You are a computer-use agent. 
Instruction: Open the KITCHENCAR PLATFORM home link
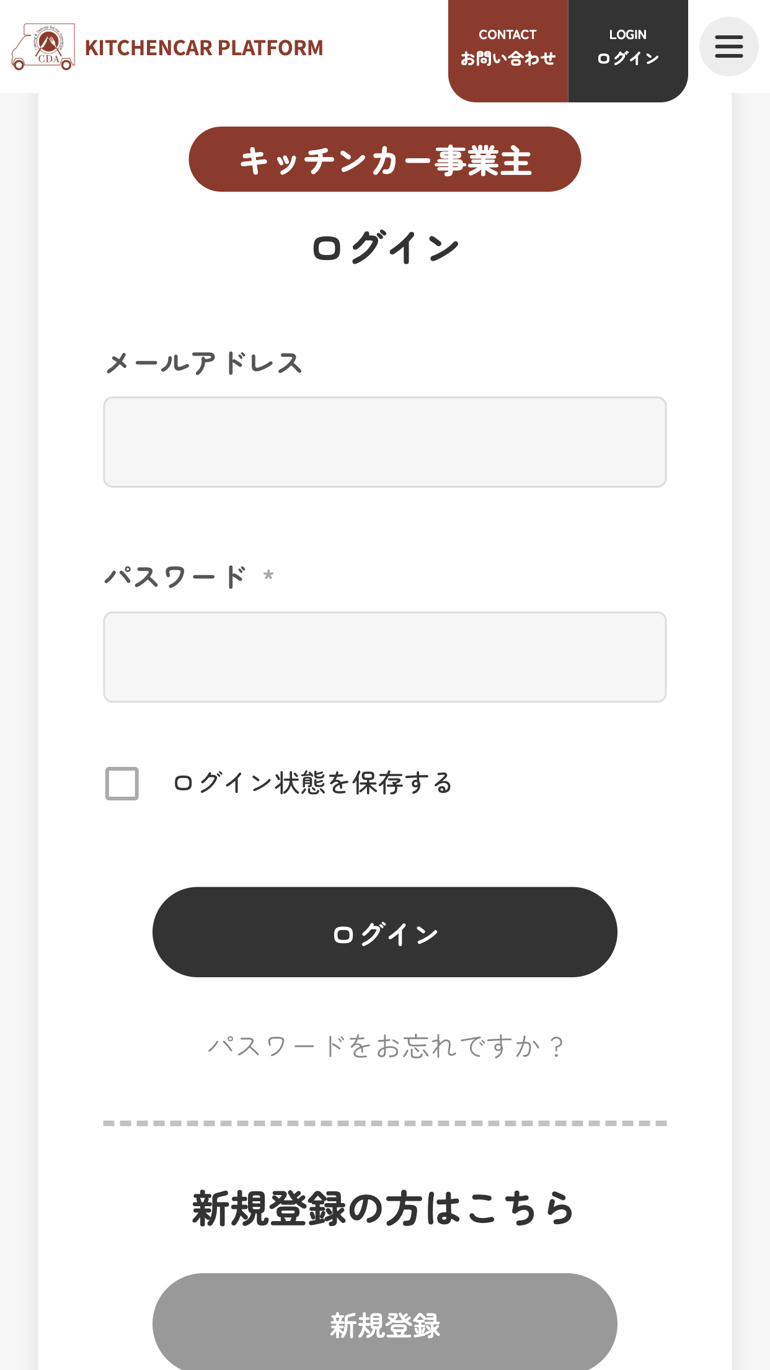(204, 48)
